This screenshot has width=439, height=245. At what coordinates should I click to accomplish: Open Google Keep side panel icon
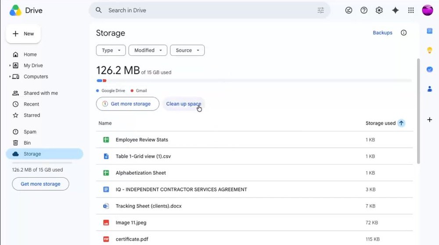tap(429, 50)
